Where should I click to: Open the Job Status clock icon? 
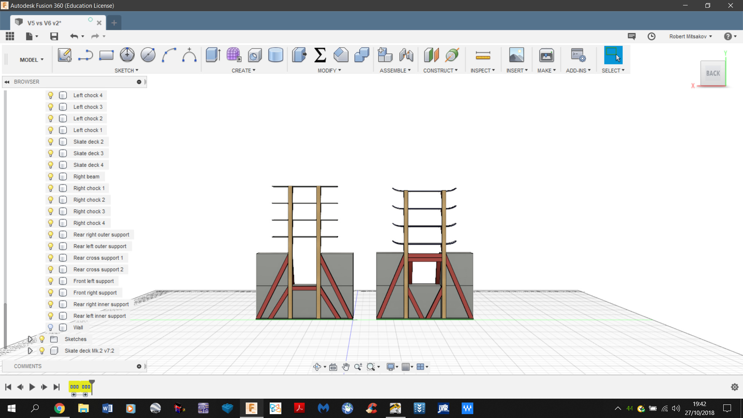click(x=652, y=36)
